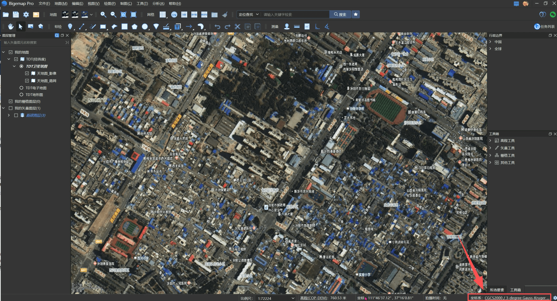
Task: Select the freehand curve drawing tool
Action: (93, 27)
